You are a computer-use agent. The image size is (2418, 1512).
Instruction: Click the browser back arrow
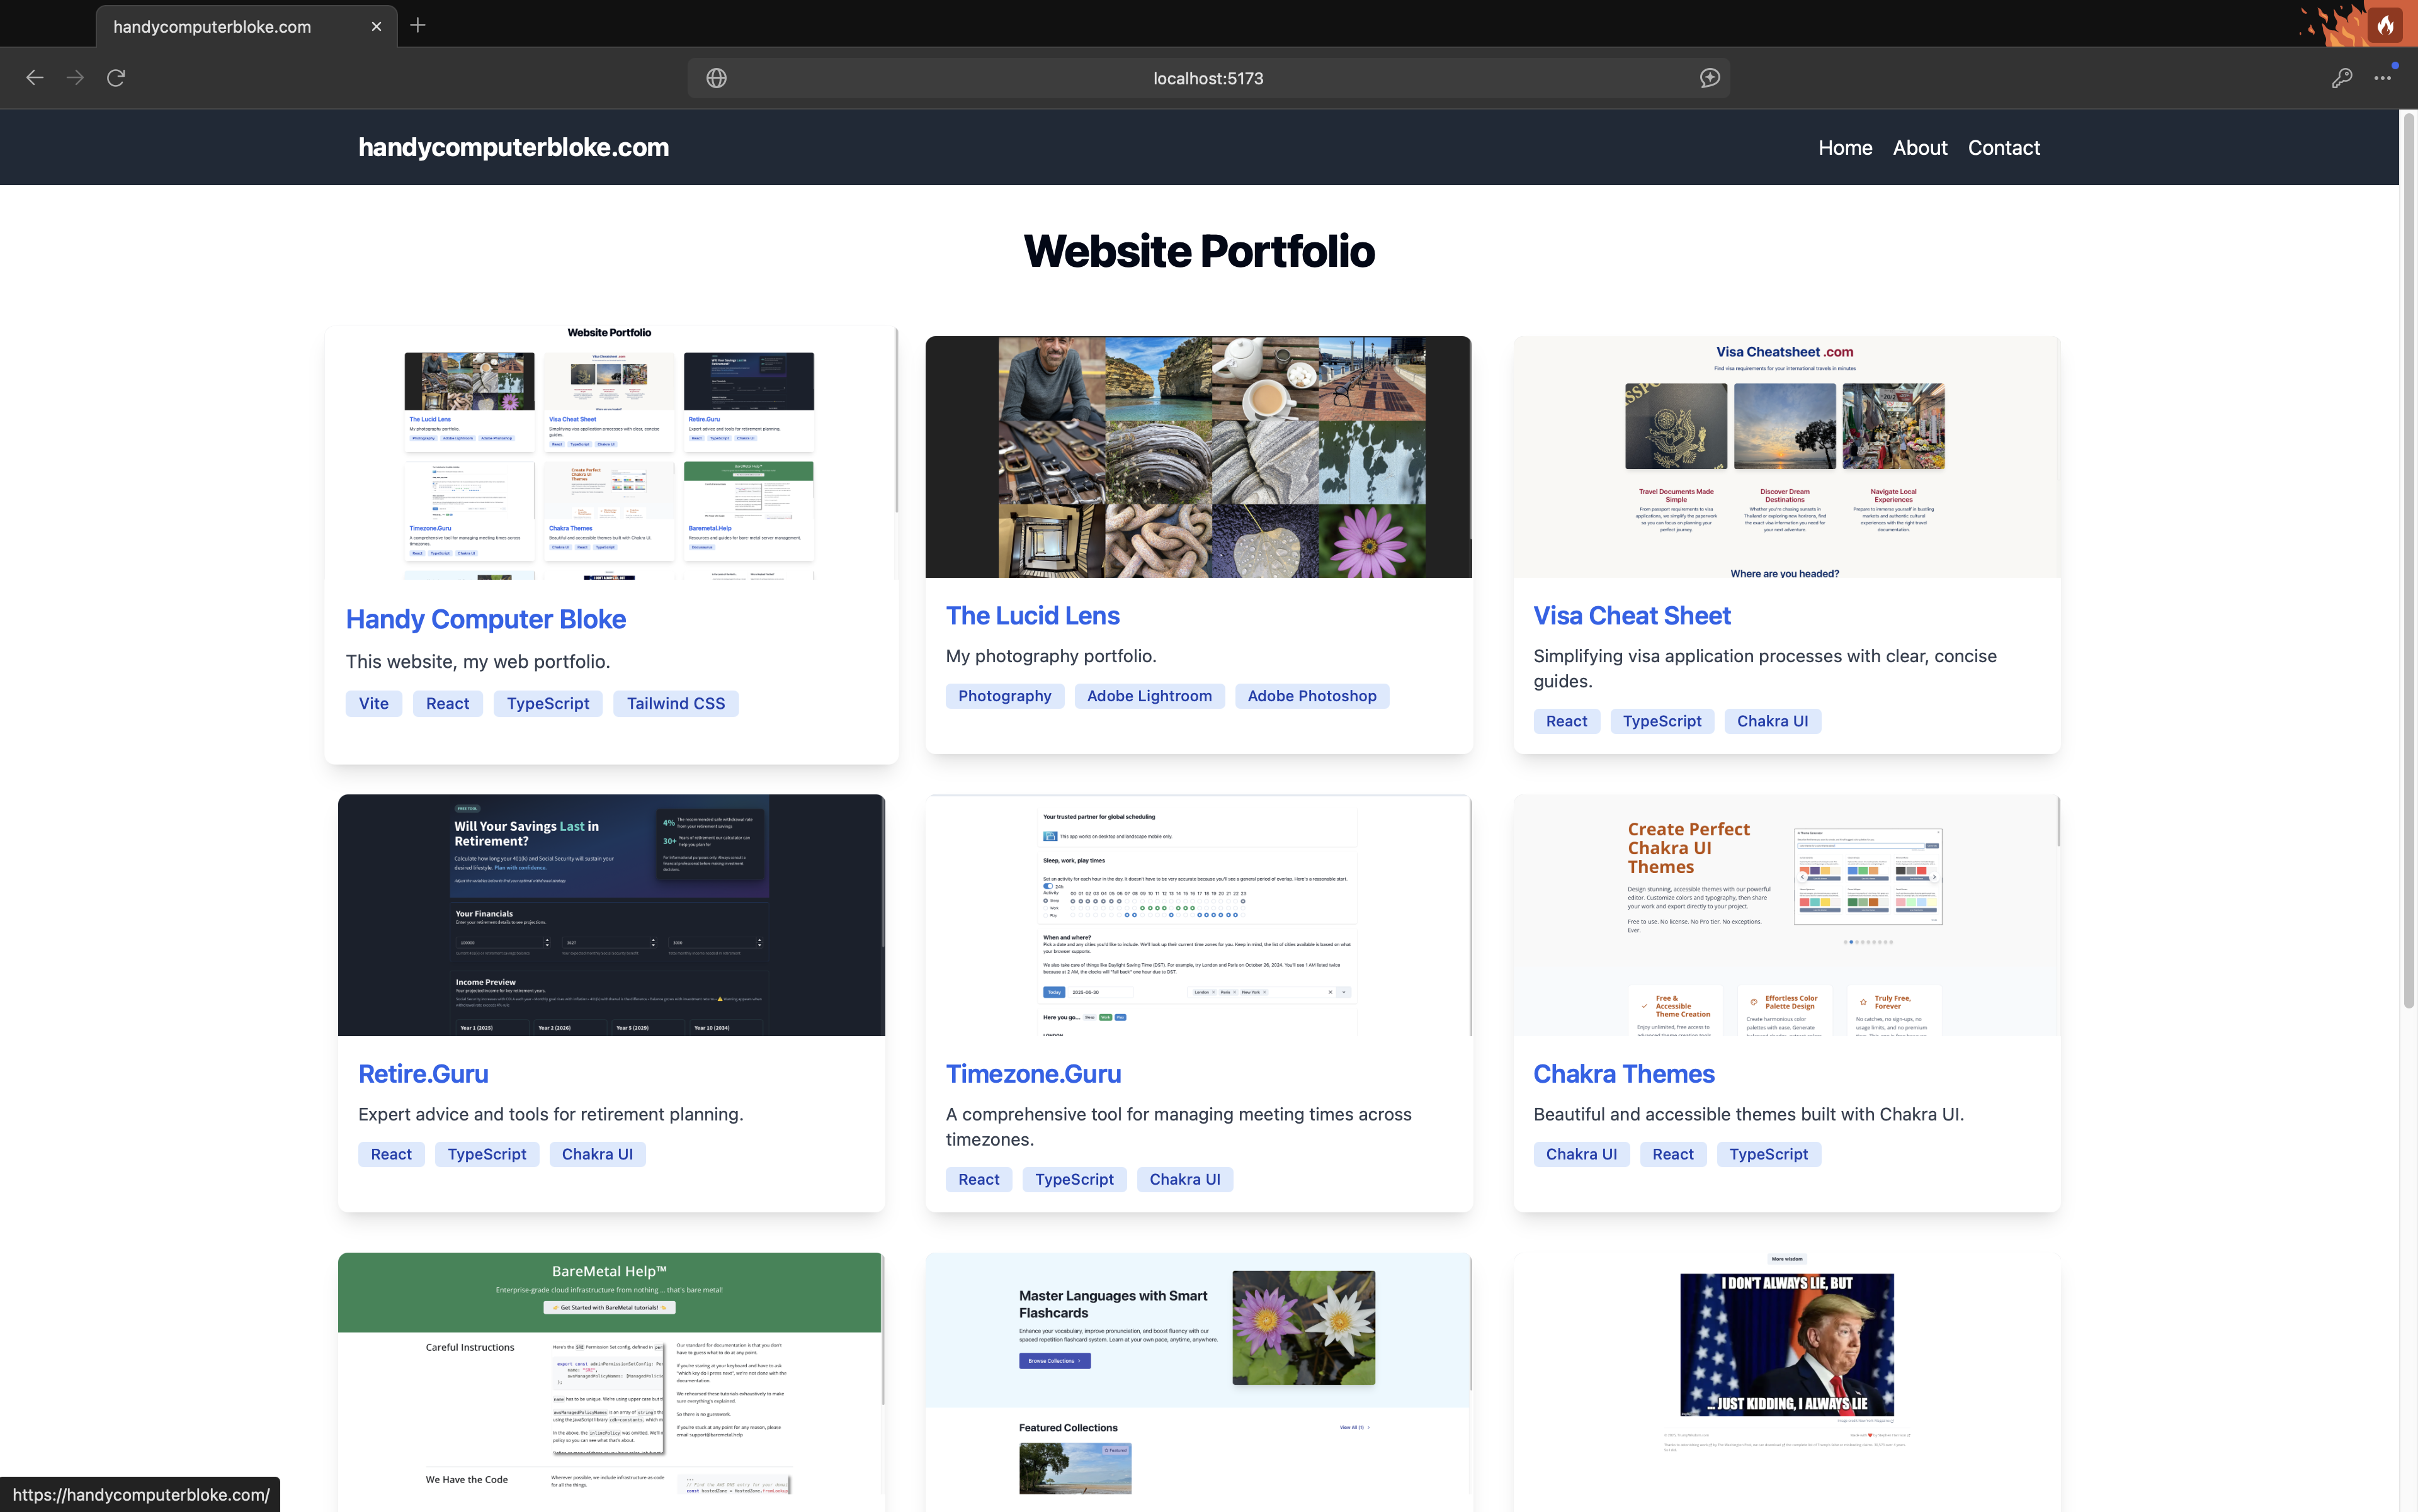pos(35,78)
